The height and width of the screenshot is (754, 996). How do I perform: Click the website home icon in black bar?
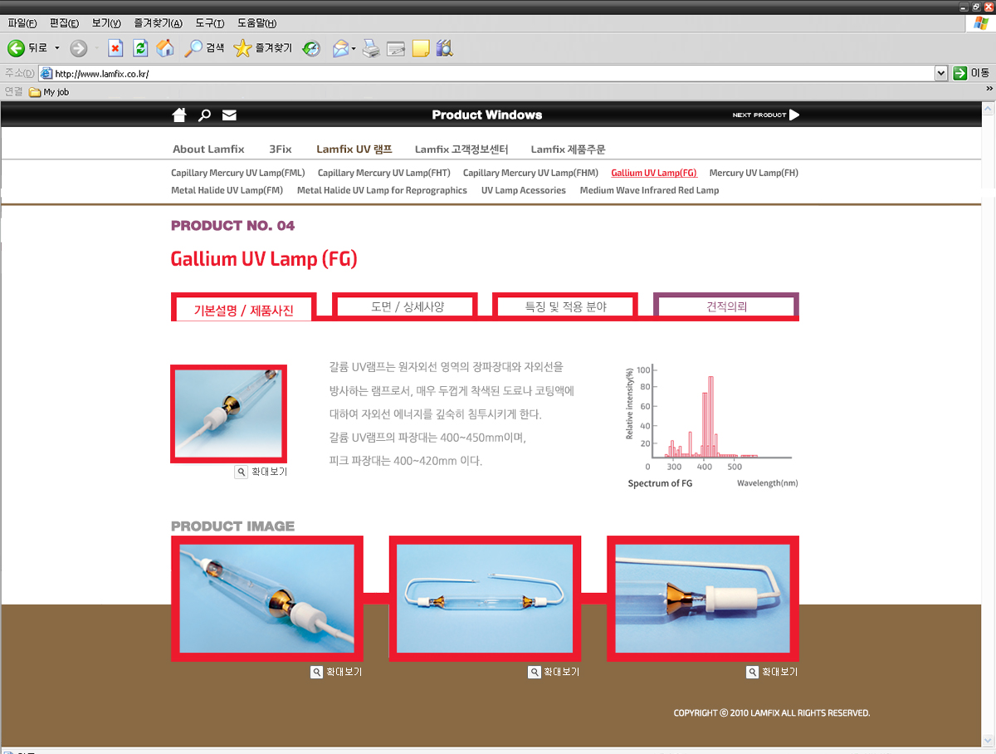point(178,115)
